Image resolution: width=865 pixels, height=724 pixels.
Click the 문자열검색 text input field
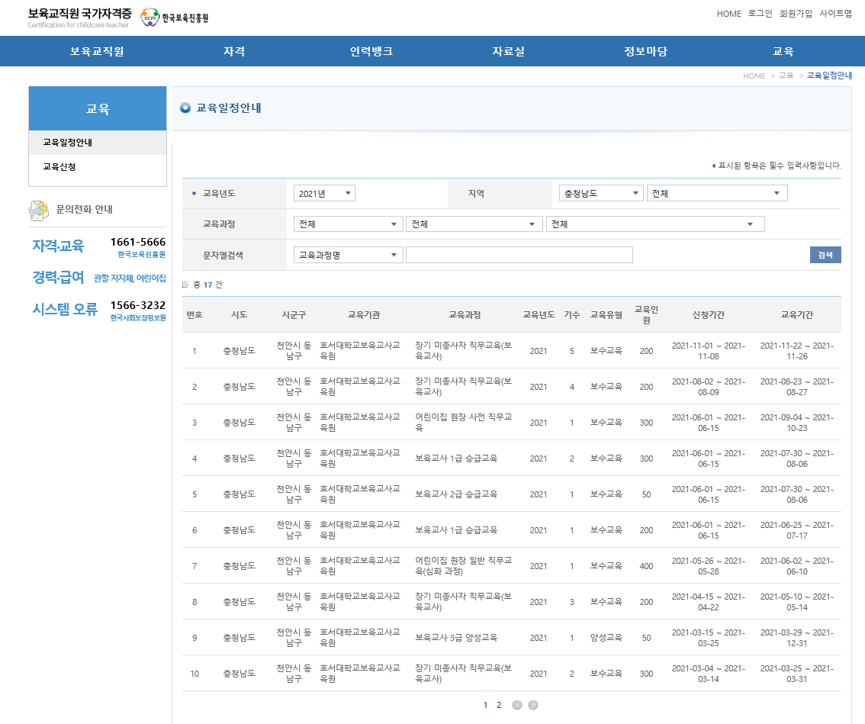(519, 255)
